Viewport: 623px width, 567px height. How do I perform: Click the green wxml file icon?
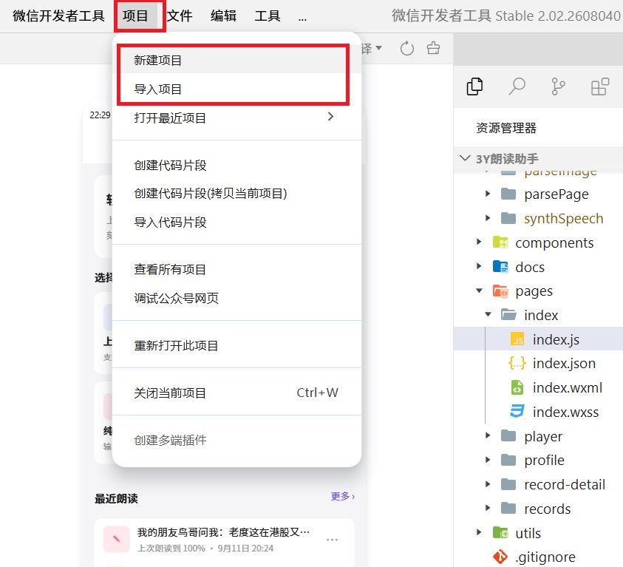pos(517,387)
